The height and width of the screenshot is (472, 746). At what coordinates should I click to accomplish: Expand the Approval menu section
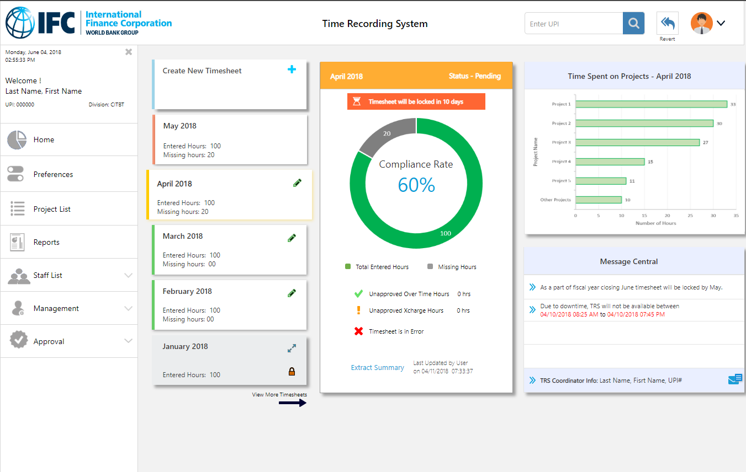(x=128, y=341)
